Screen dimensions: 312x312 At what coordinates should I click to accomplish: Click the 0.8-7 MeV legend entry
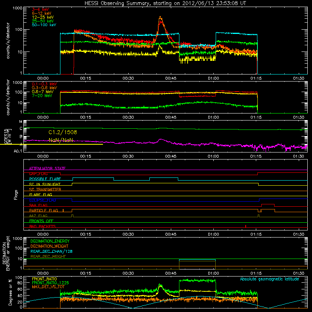tap(43, 92)
